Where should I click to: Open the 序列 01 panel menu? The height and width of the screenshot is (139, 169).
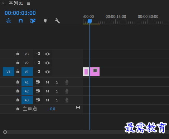pos(29,3)
